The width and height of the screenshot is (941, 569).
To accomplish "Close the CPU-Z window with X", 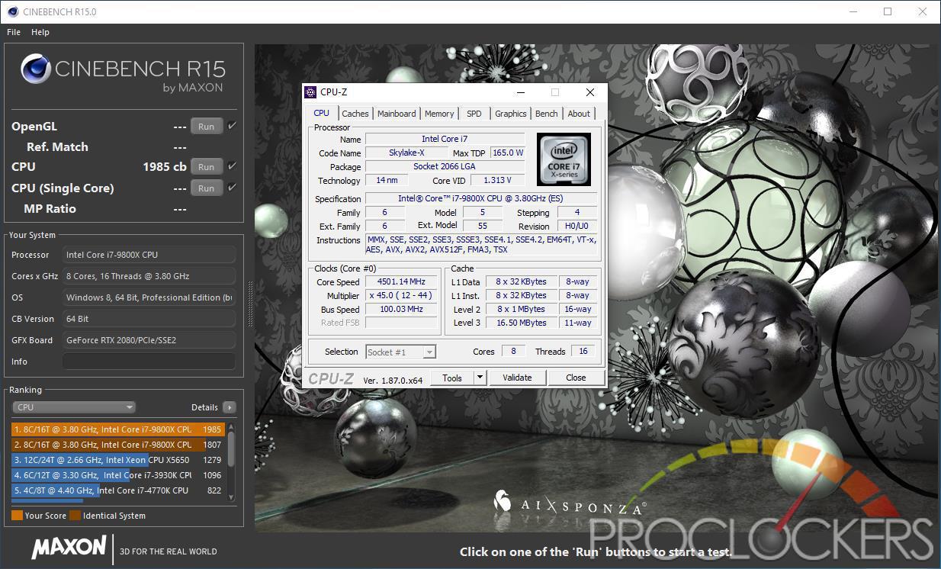I will tap(590, 92).
